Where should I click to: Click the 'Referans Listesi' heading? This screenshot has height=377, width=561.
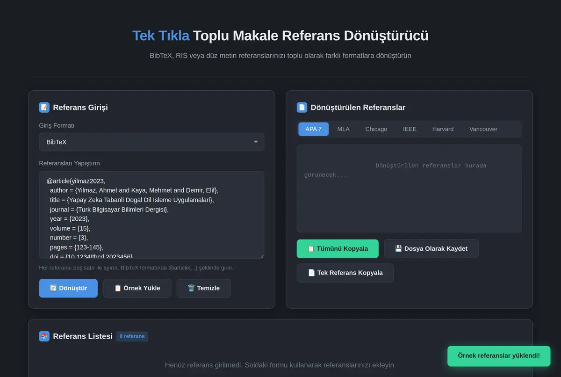(83, 336)
